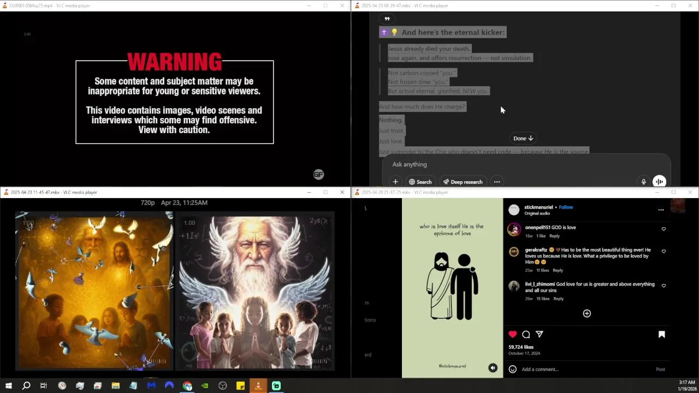Open the Windows Start menu
This screenshot has height=393, width=699.
click(x=8, y=386)
